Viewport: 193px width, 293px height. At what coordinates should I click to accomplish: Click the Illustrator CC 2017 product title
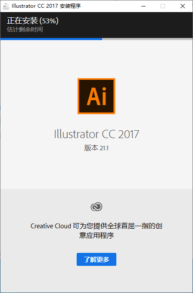tap(96, 134)
